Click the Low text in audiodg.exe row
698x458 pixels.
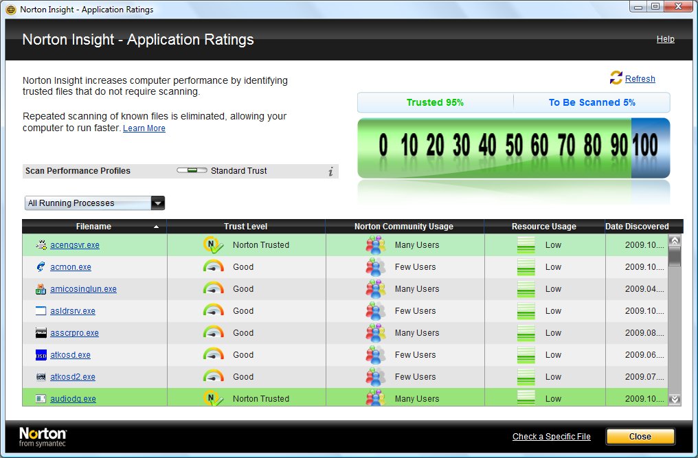(x=553, y=398)
